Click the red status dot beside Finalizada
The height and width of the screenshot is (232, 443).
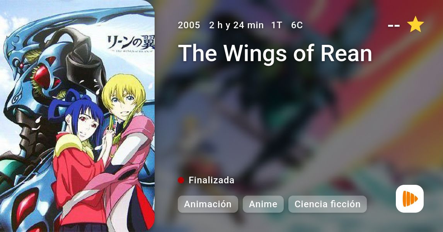click(x=181, y=180)
